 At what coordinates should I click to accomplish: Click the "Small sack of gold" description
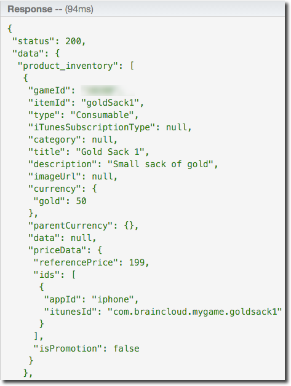[x=161, y=164]
